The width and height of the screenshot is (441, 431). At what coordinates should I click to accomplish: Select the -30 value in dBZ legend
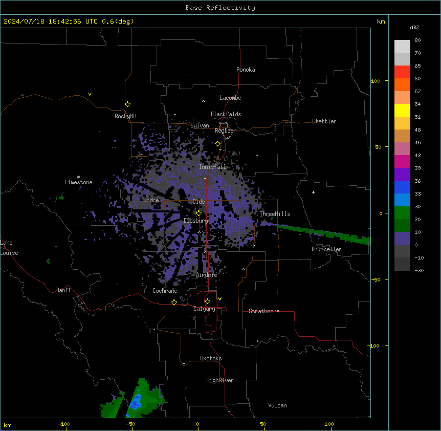419,270
